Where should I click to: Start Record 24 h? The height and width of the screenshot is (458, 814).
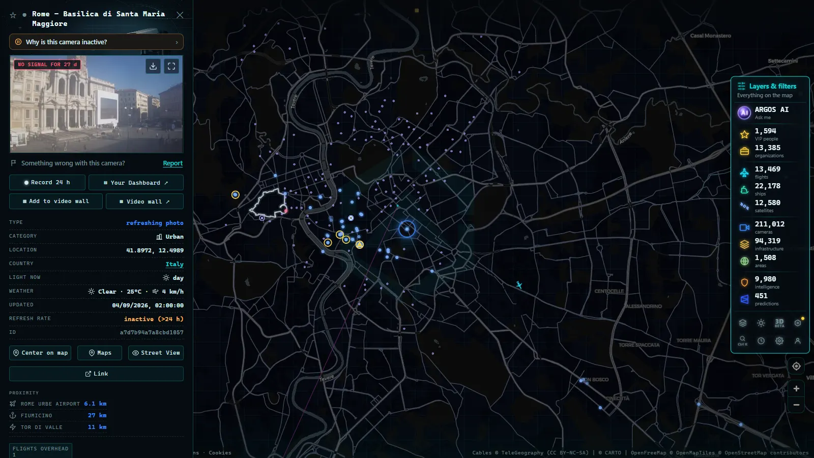pyautogui.click(x=47, y=182)
